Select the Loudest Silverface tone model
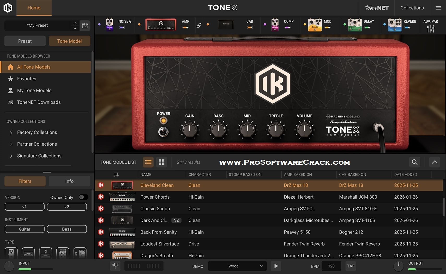Image resolution: width=446 pixels, height=274 pixels. [269, 244]
